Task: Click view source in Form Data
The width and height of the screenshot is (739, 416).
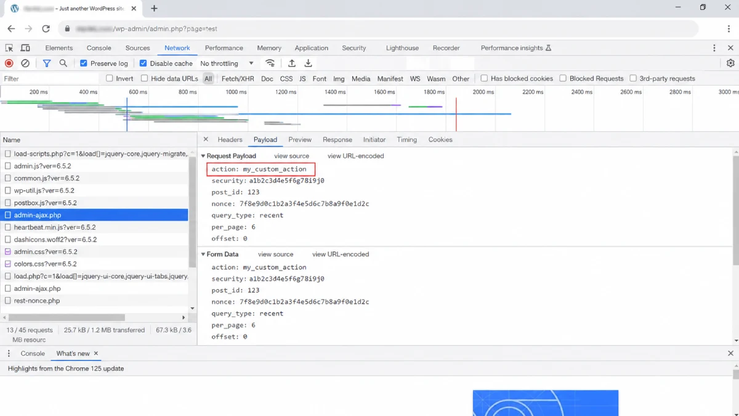Action: [276, 254]
